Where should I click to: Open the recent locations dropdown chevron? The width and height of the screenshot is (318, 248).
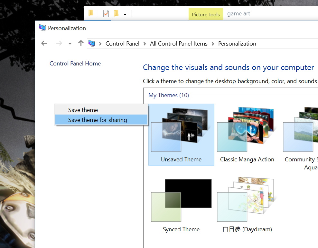(70, 43)
